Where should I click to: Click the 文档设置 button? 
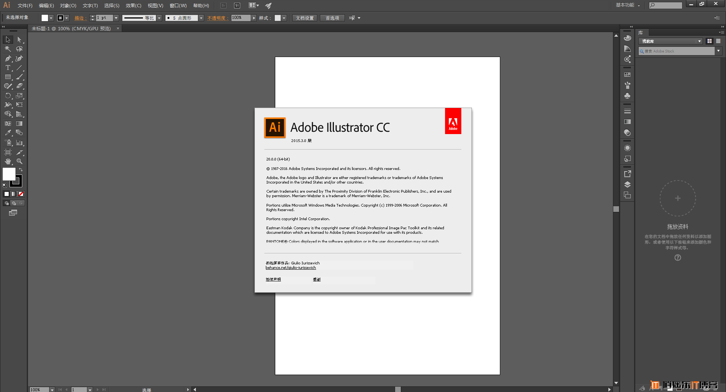tap(305, 18)
